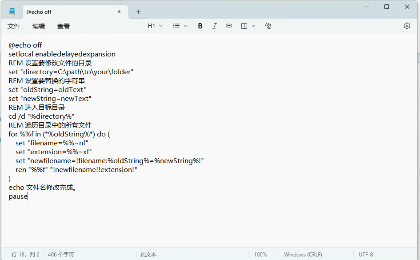The width and height of the screenshot is (420, 260).
Task: Open the 编辑 menu
Action: 39,26
